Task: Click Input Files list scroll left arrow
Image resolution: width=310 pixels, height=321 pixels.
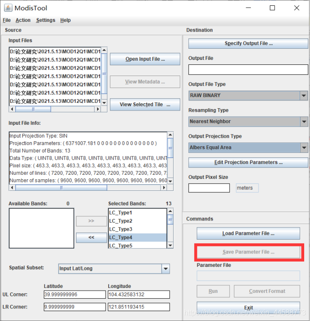Action: click(x=12, y=109)
